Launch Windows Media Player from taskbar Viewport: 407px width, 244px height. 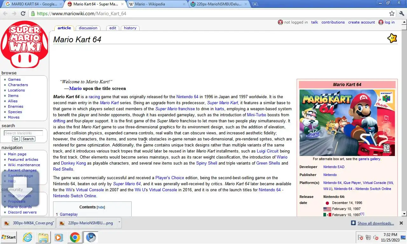[59, 237]
